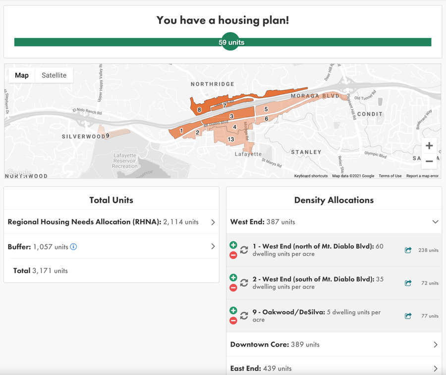Zoom out on the map with the minus control
446x375 pixels.
[429, 161]
